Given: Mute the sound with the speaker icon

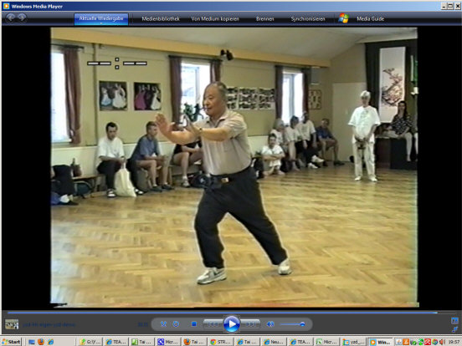Looking at the screenshot, I should (269, 324).
